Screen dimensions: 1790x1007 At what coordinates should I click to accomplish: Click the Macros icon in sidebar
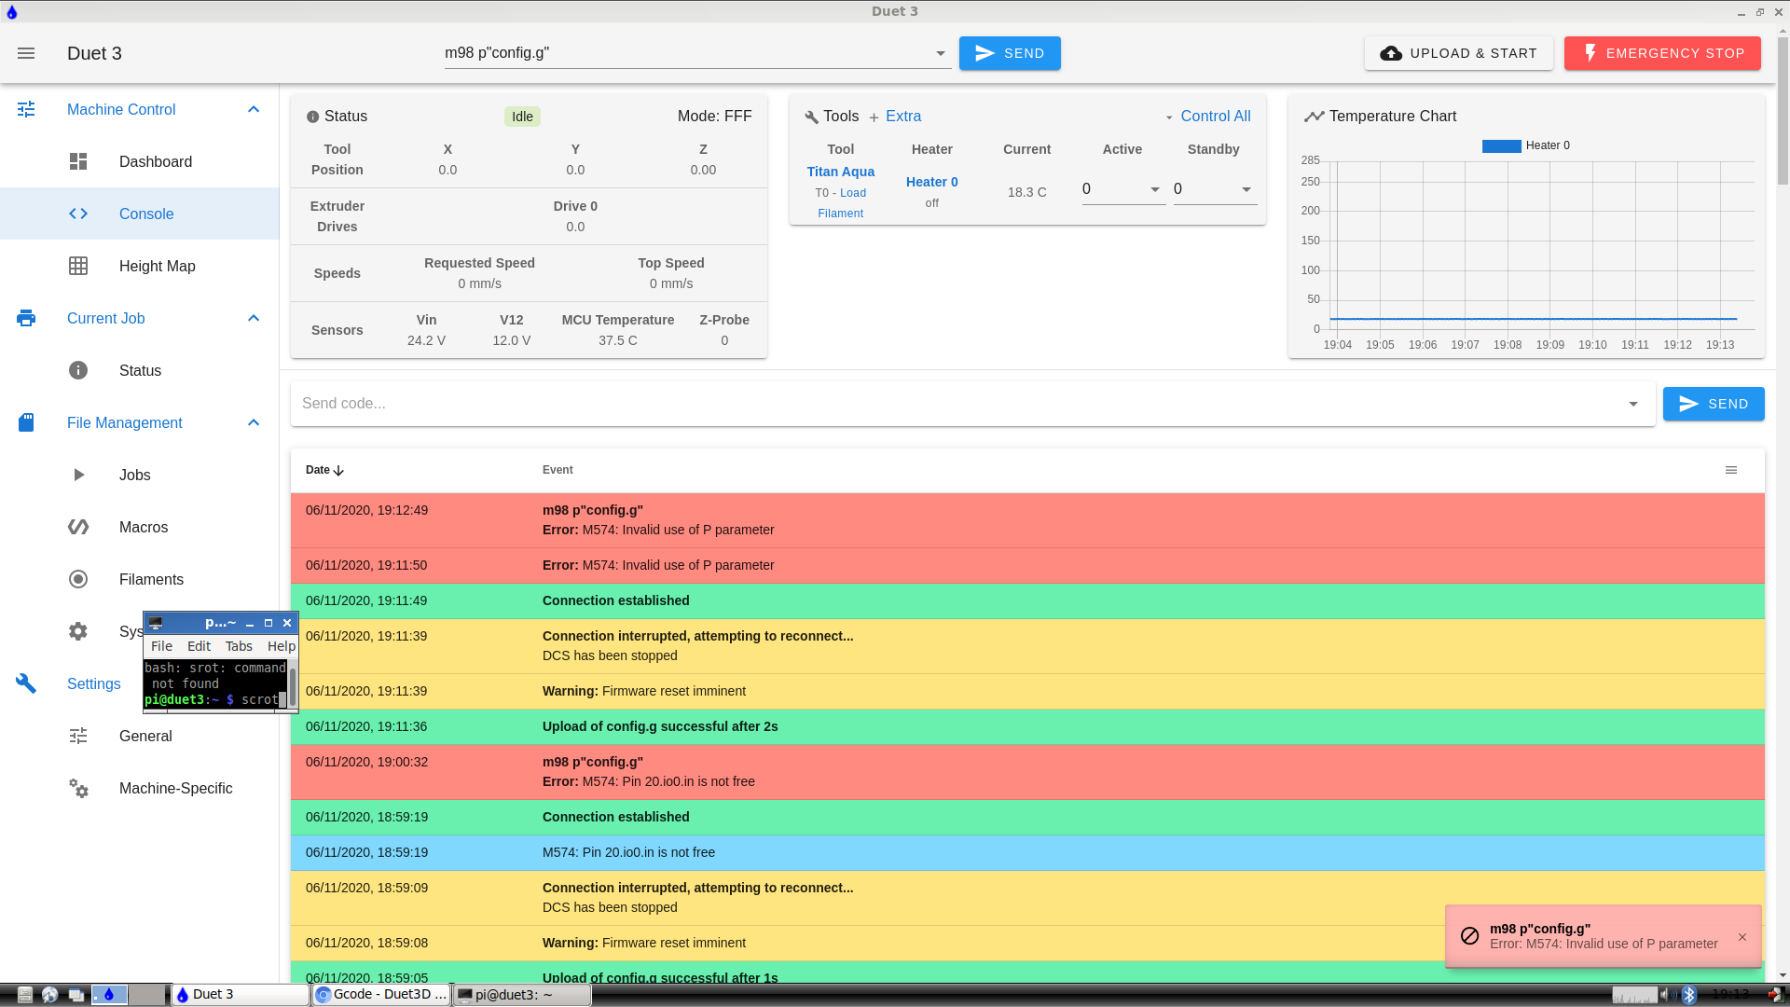(x=78, y=527)
